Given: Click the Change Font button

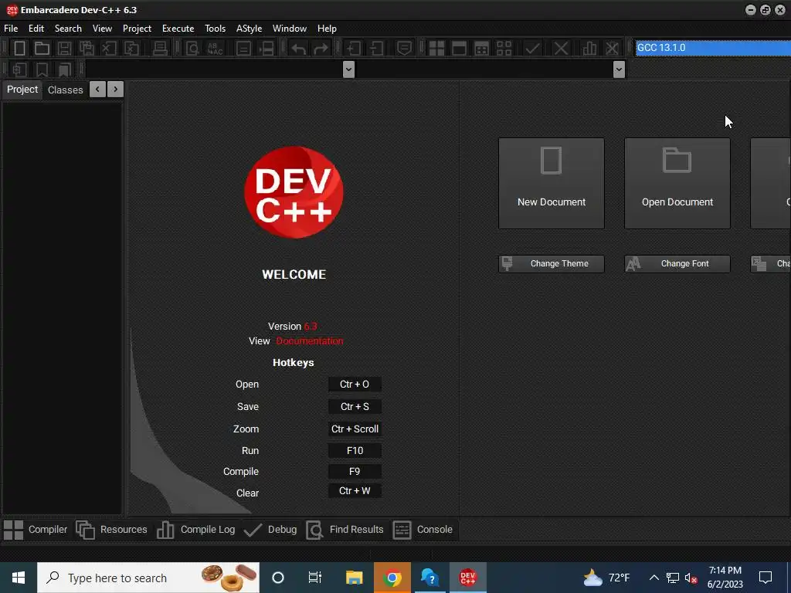Looking at the screenshot, I should click(677, 264).
